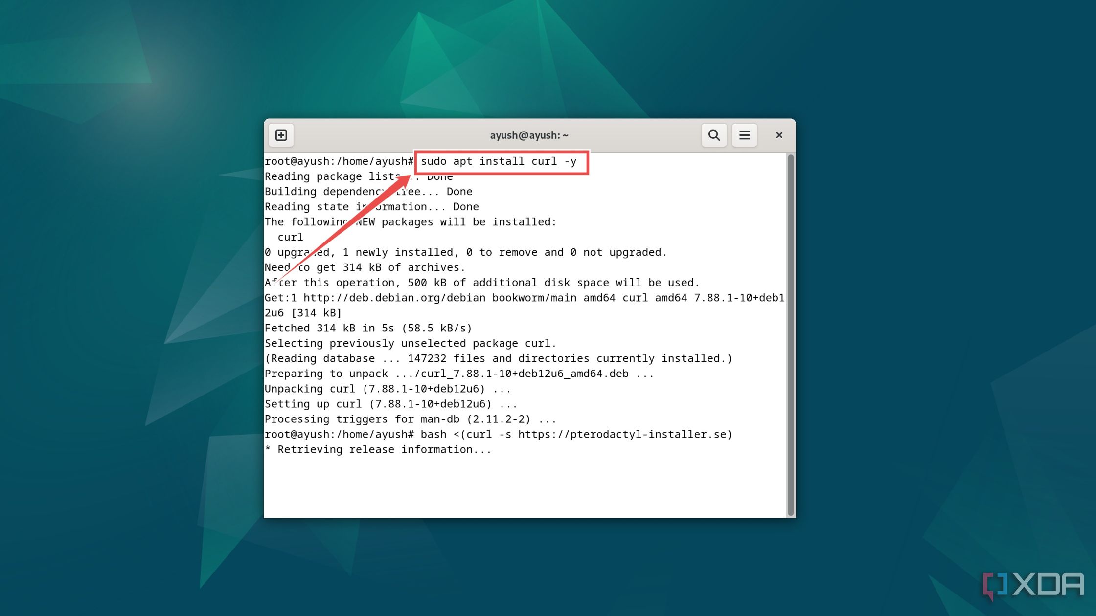Click the indented 'curl' package name
1096x616 pixels.
coord(290,237)
